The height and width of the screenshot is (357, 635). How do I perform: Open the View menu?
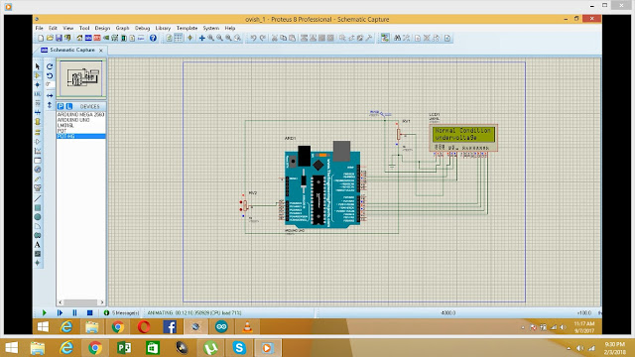pos(68,28)
